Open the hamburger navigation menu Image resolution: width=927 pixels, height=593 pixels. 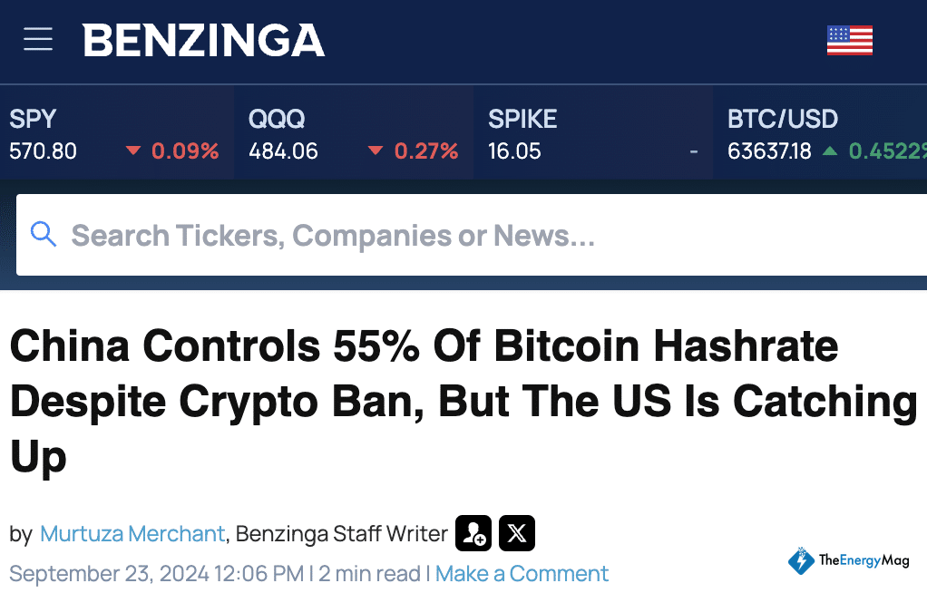click(38, 39)
